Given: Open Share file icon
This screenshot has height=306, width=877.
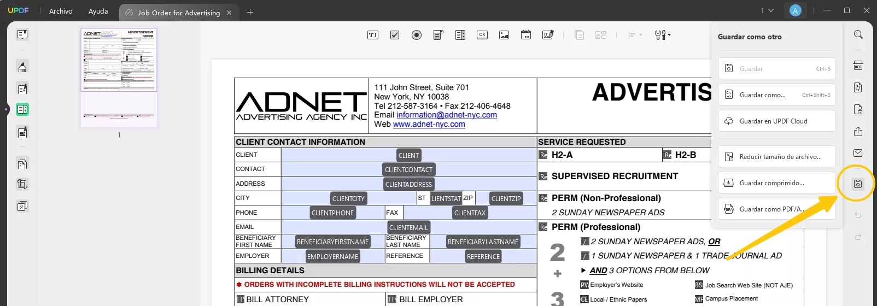Looking at the screenshot, I should click(858, 131).
